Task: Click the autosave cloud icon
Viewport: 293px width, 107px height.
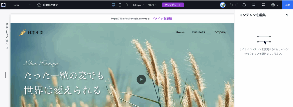Action: tap(39, 5)
